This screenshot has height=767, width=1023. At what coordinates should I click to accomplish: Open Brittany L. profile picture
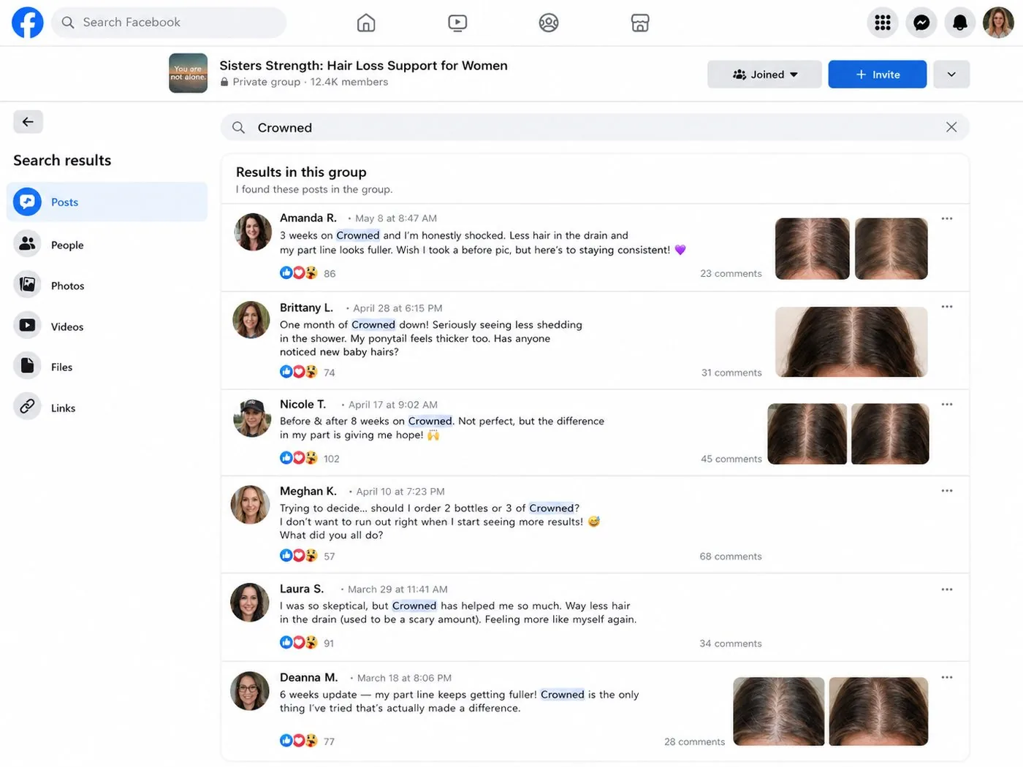(x=251, y=320)
